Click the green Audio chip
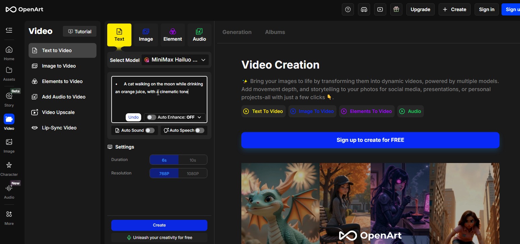The height and width of the screenshot is (244, 520). [x=410, y=111]
